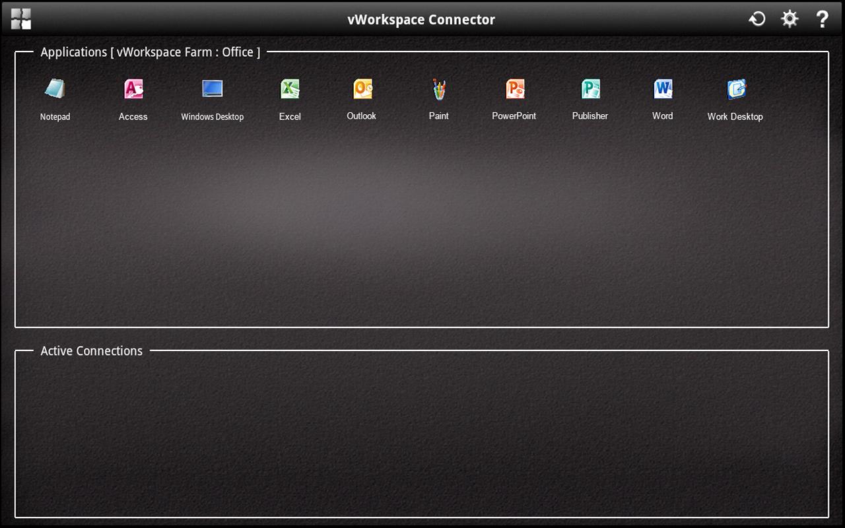Click the Applications section header
Screen dimensions: 845x528
pos(150,51)
